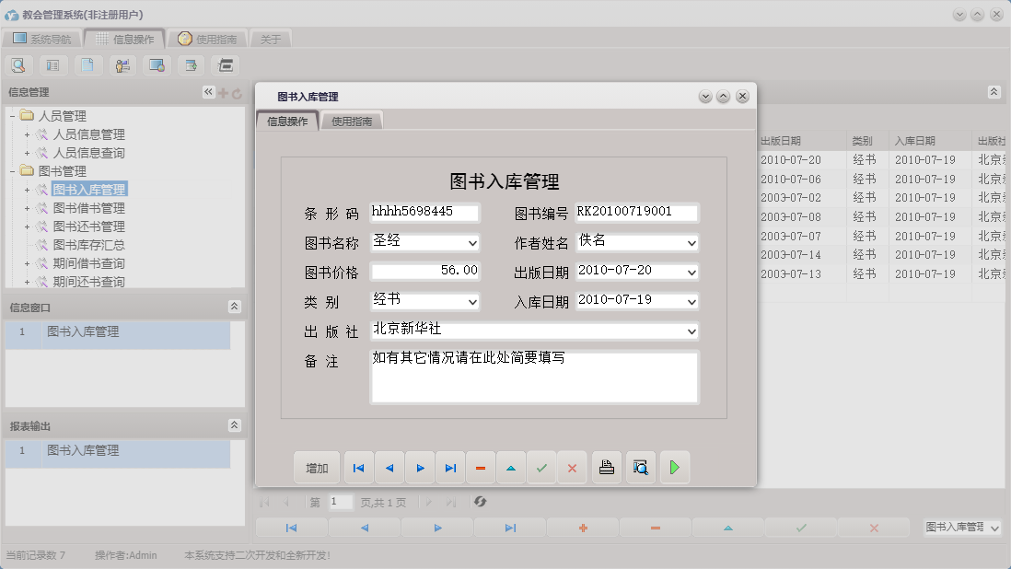Open the 出版日期 date dropdown

(x=692, y=271)
